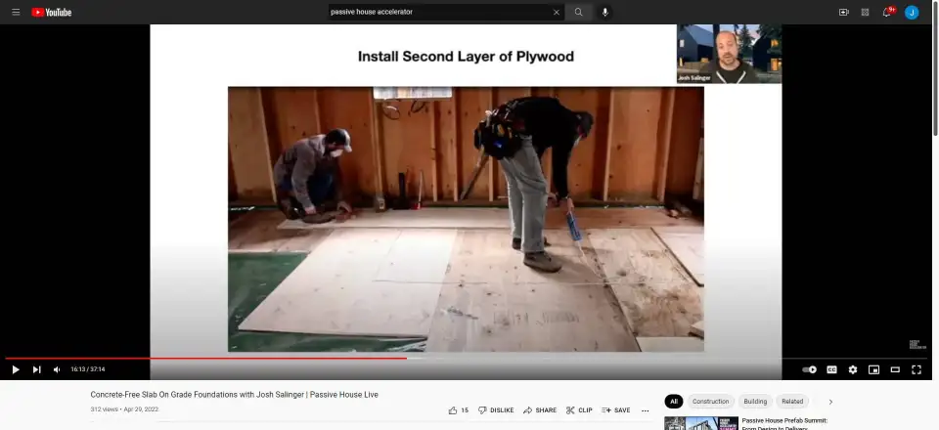
Task: Open the YouTube apps grid
Action: (x=865, y=12)
